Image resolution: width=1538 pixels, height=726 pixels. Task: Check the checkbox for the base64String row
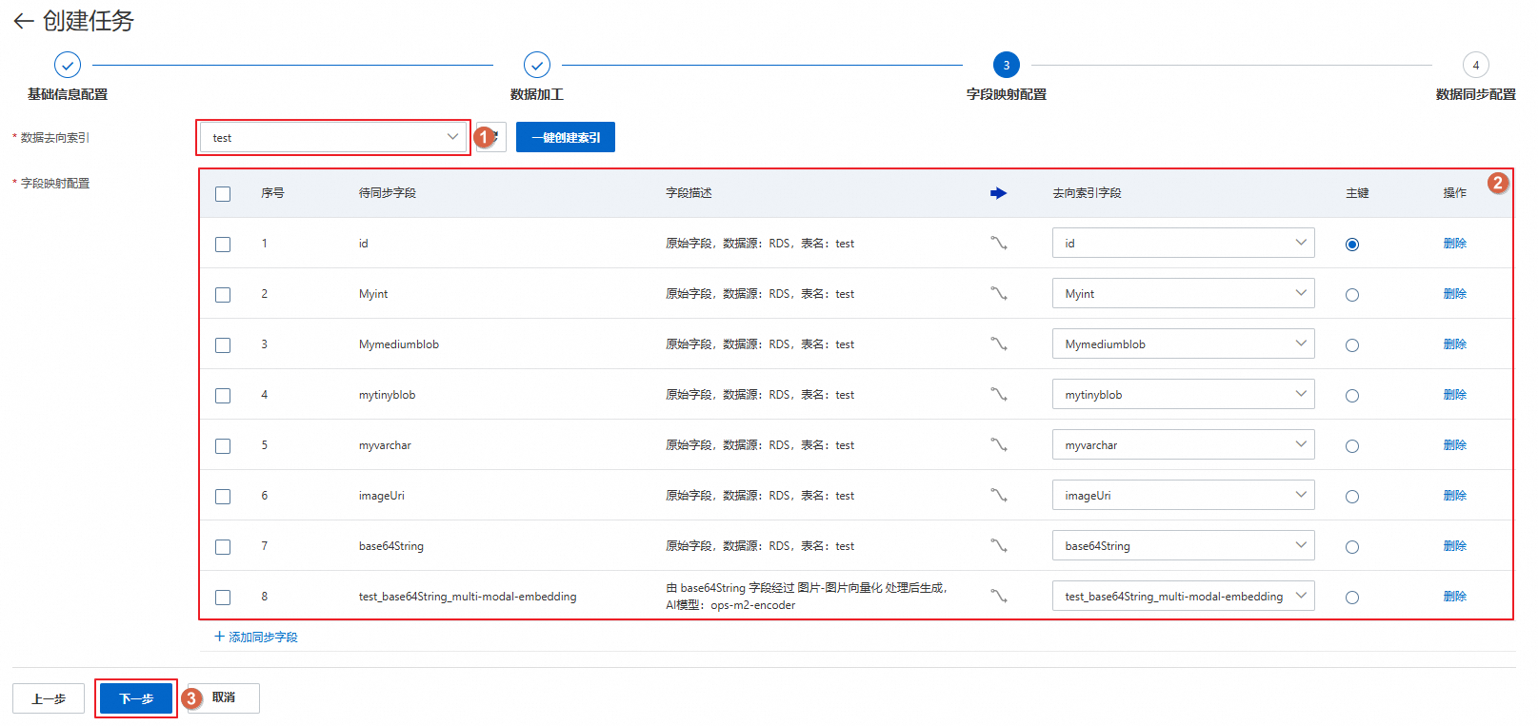click(223, 547)
